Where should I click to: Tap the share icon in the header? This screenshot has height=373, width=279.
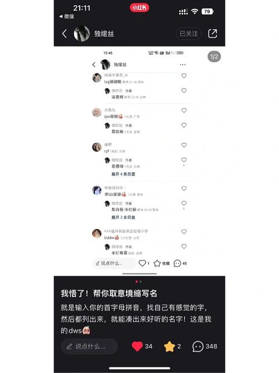[x=213, y=34]
